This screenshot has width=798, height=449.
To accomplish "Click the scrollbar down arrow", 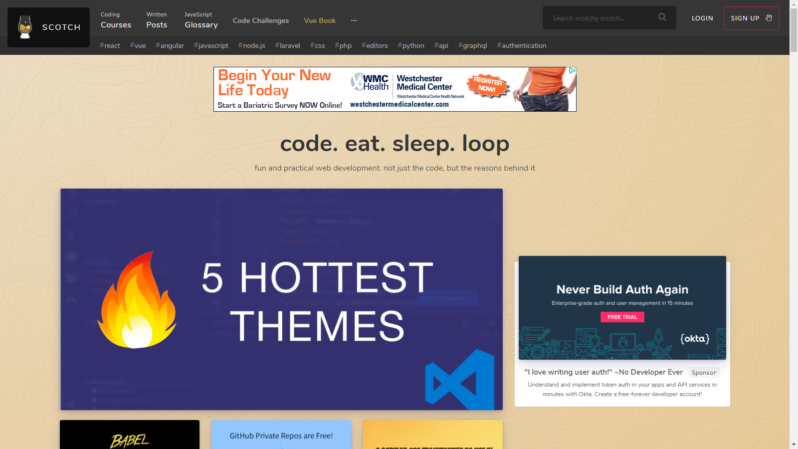I will pos(794,445).
